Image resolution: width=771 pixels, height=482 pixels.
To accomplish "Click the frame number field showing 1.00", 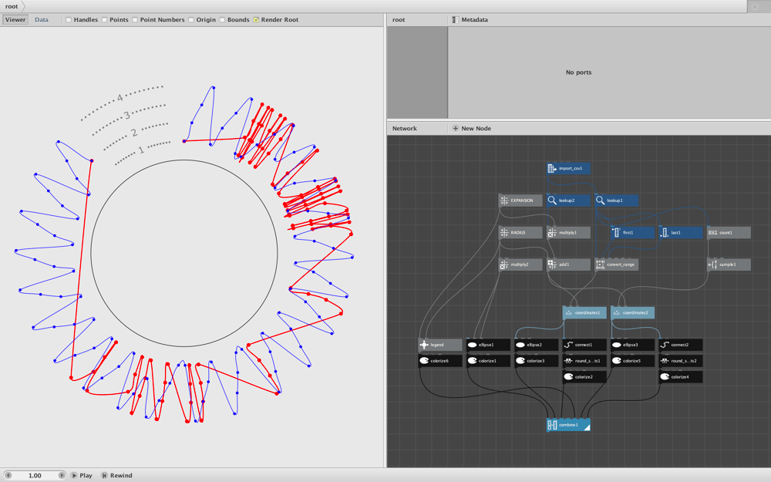I will pos(35,475).
